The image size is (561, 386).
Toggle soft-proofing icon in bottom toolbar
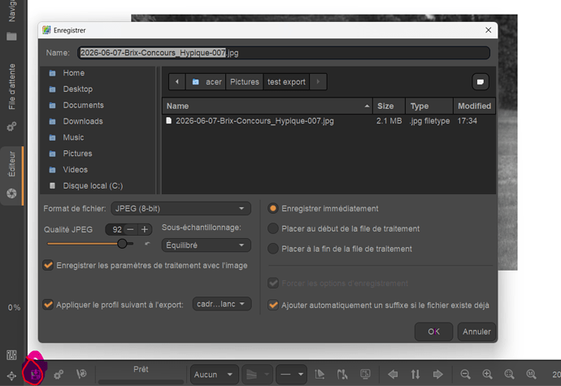320,375
